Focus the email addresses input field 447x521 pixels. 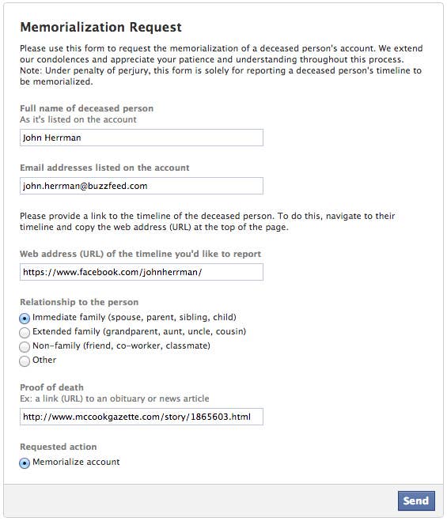click(142, 186)
